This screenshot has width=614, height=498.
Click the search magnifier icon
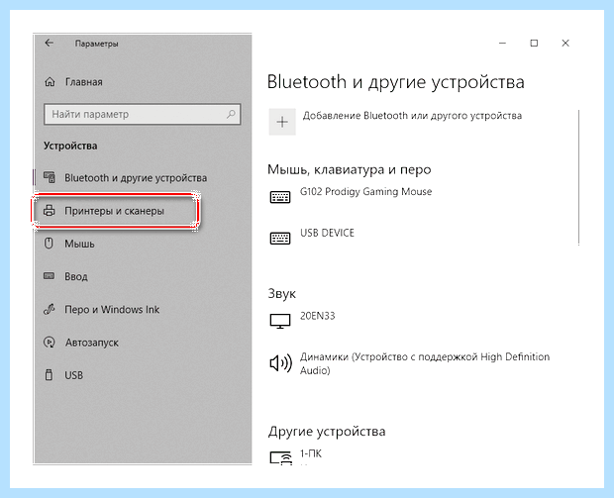pyautogui.click(x=231, y=114)
